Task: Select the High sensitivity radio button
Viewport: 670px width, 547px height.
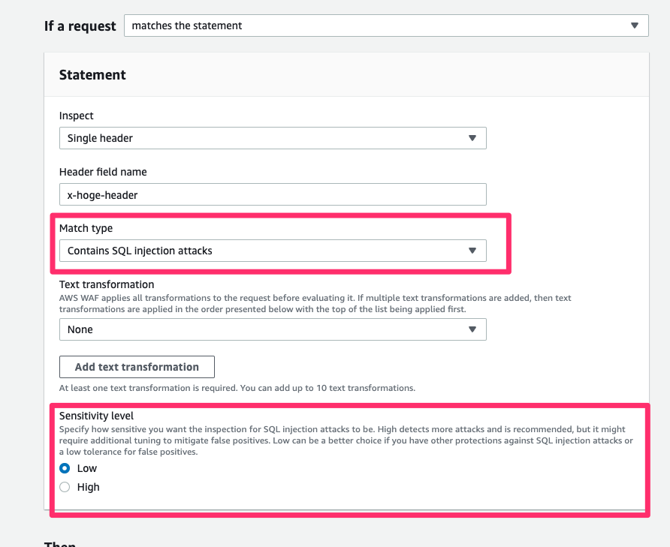Action: (65, 486)
